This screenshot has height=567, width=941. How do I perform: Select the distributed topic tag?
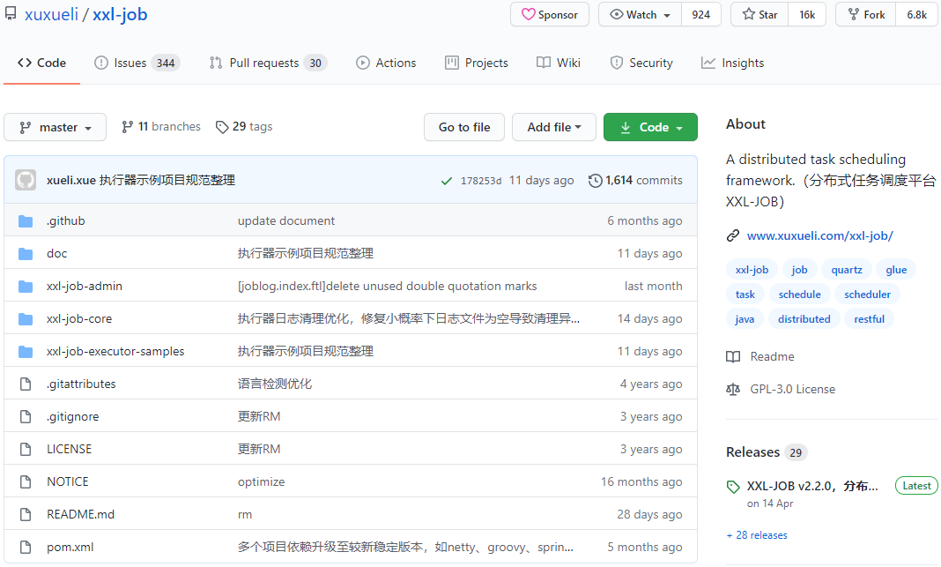click(804, 319)
